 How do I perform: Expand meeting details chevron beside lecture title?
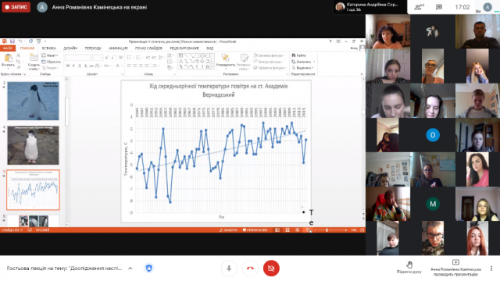pos(130,269)
